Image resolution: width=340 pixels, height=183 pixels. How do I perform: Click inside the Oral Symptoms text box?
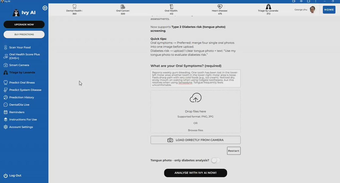195,78
